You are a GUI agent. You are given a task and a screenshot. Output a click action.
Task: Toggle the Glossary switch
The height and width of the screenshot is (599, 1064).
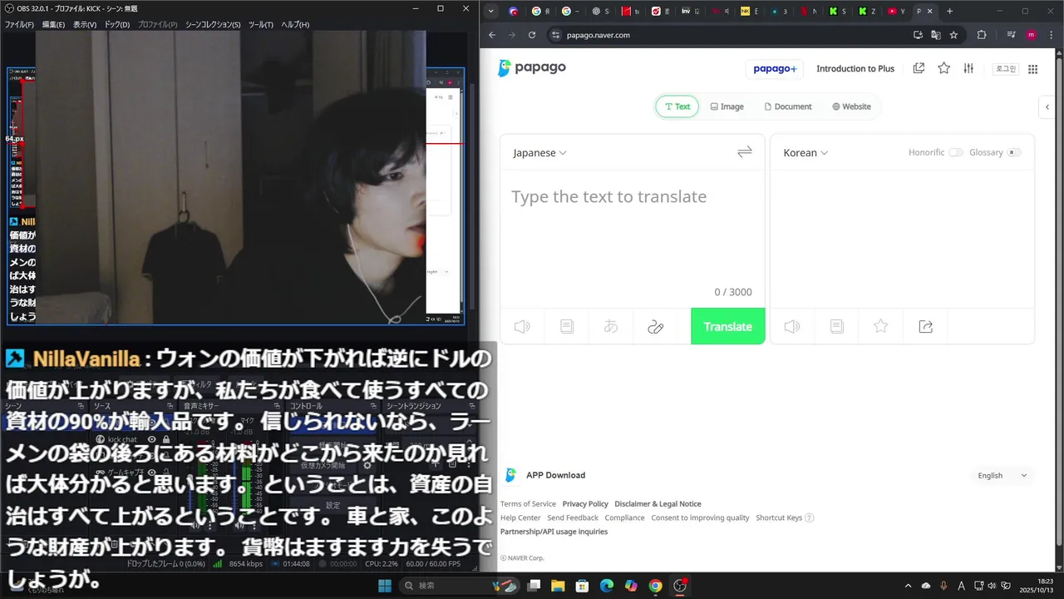[x=1014, y=152]
